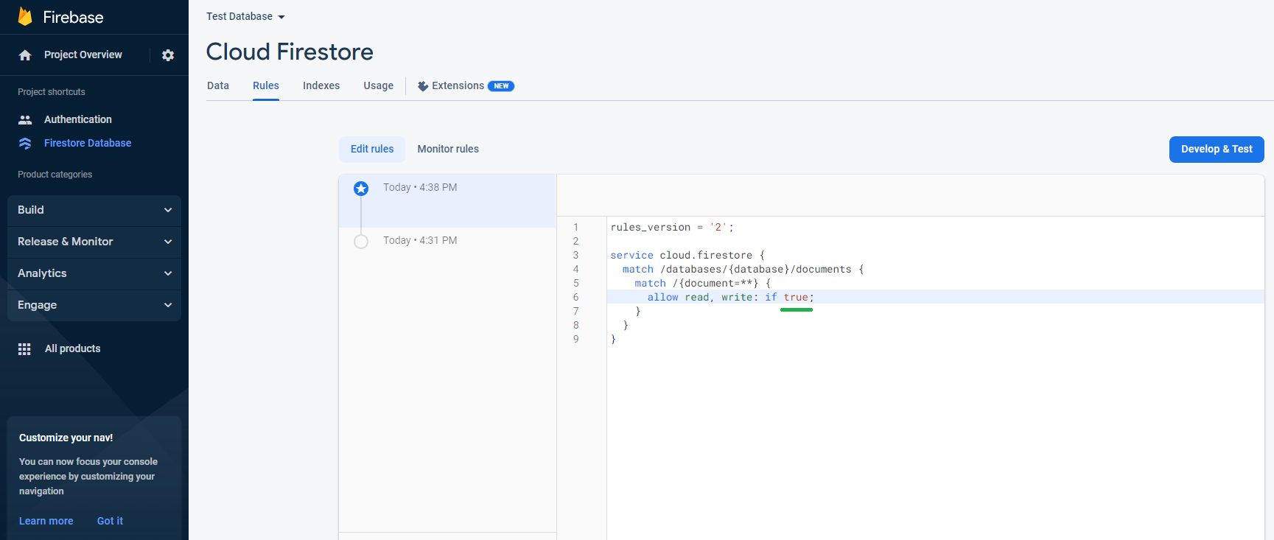Open the Extensions tab

[466, 86]
